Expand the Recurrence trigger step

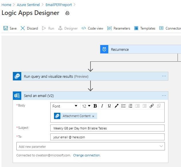pyautogui.click(x=140, y=49)
